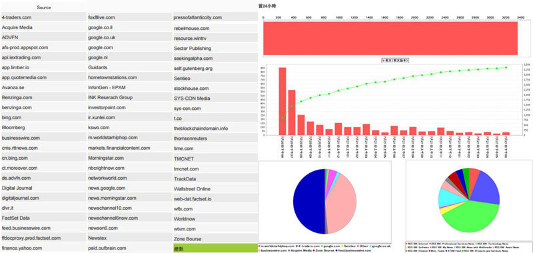Click INK Reserach Group cell
The image size is (533, 253).
130,97
